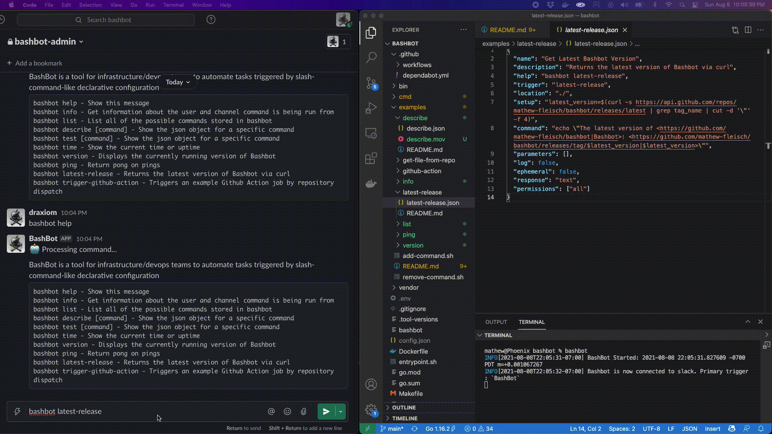Open Slack help question mark icon
The image size is (772, 434).
pyautogui.click(x=211, y=20)
